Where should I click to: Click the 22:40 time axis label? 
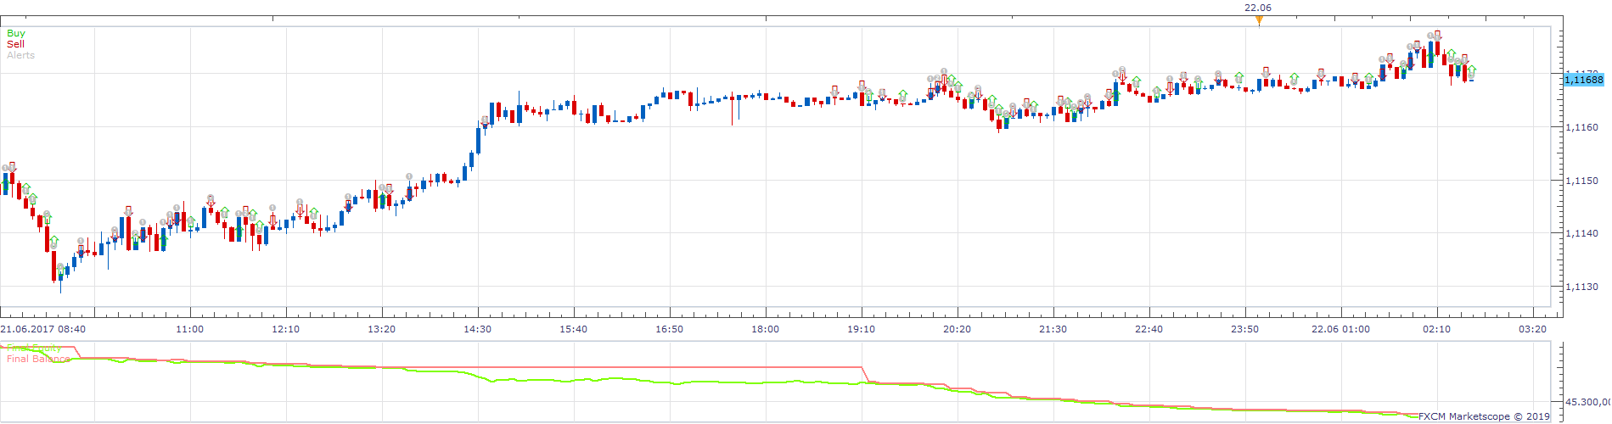(1149, 329)
